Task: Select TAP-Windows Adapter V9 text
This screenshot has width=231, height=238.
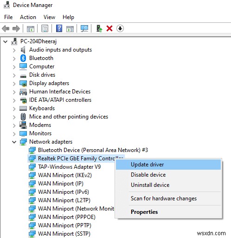Action: point(69,167)
